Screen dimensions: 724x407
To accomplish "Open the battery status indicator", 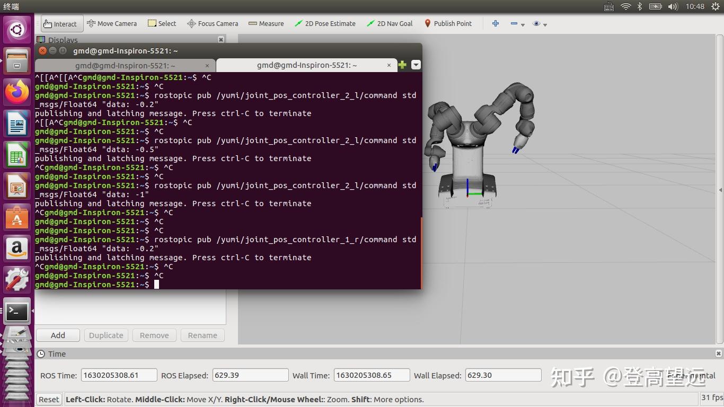I will click(x=656, y=6).
